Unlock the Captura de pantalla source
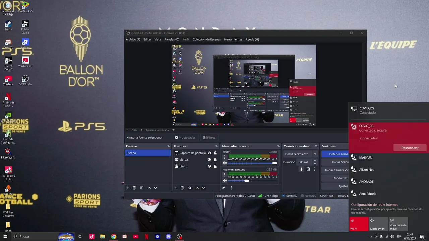 pos(215,153)
